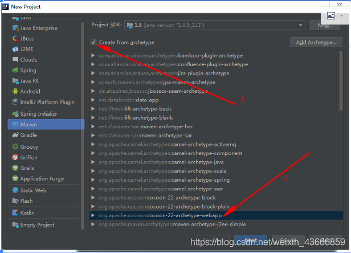Toggle the Create from archetype checkbox
The height and width of the screenshot is (253, 351).
93,42
